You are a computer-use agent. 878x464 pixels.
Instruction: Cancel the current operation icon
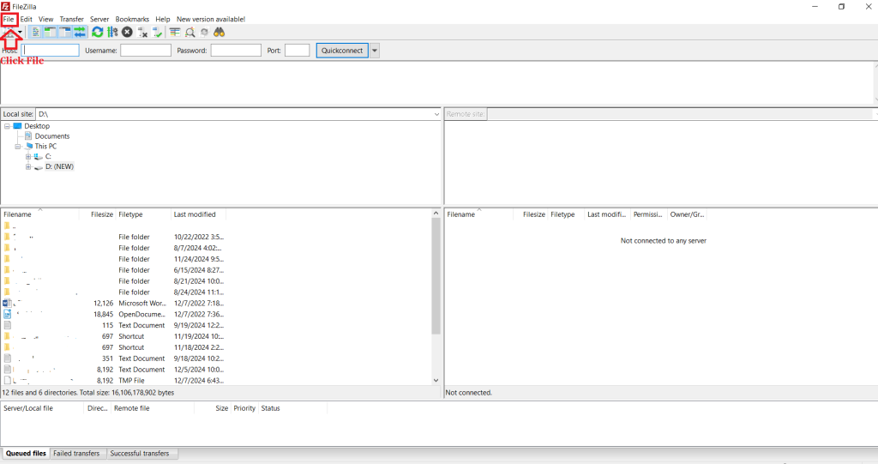coord(127,33)
